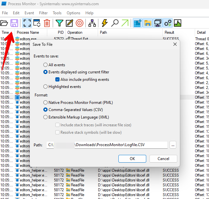Image resolution: width=209 pixels, height=199 pixels.
Task: Click the lightning bolt Event Properties icon
Action: (x=104, y=23)
